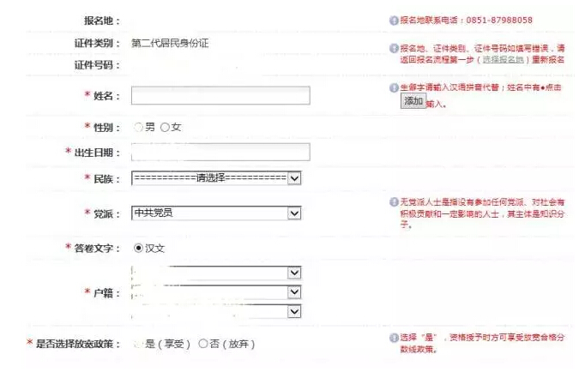Follow the 选择报名地 link

tap(503, 60)
